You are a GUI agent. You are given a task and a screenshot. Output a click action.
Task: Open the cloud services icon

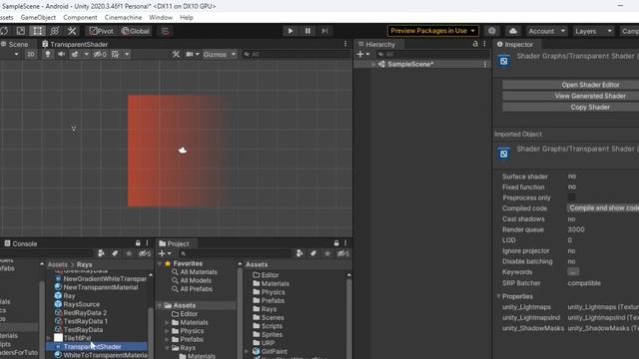coord(513,31)
